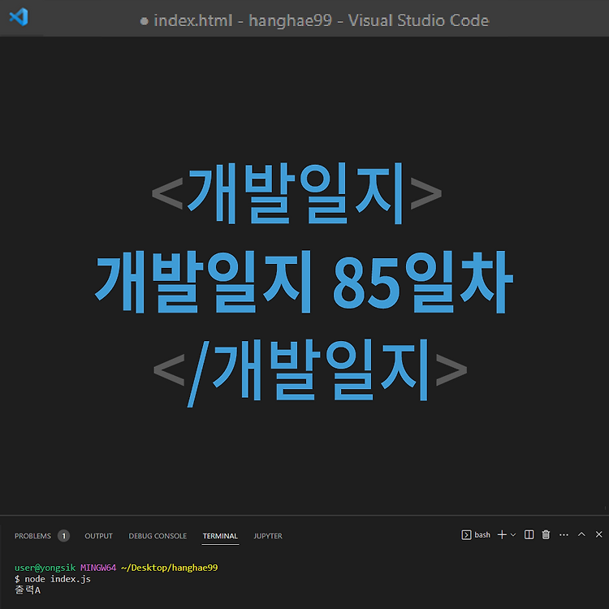Click the window title index.html - hanghae99
The image size is (609, 609).
click(x=243, y=20)
